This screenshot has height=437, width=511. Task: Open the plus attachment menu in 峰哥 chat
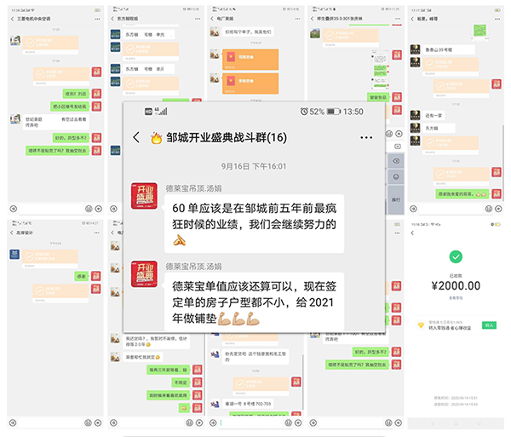click(498, 209)
